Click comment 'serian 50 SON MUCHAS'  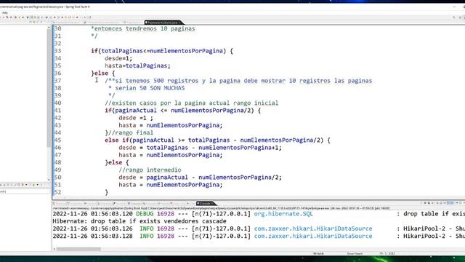click(150, 88)
